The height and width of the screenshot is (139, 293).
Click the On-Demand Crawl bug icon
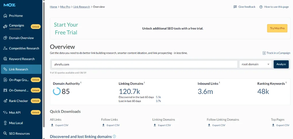click(x=5, y=90)
